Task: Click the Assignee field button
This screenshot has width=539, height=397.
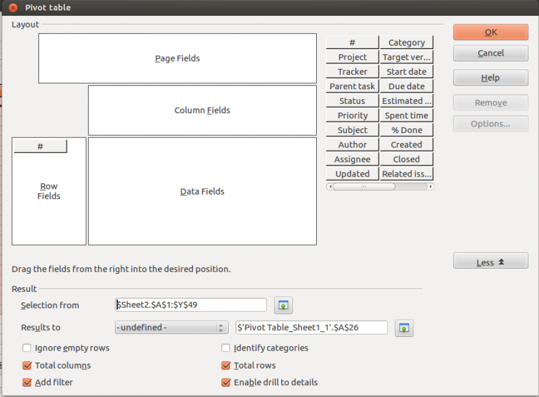Action: tap(352, 159)
